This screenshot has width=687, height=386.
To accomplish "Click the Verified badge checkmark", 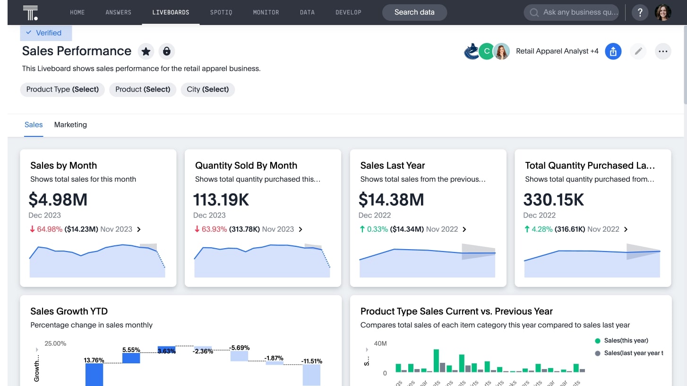I will point(29,33).
